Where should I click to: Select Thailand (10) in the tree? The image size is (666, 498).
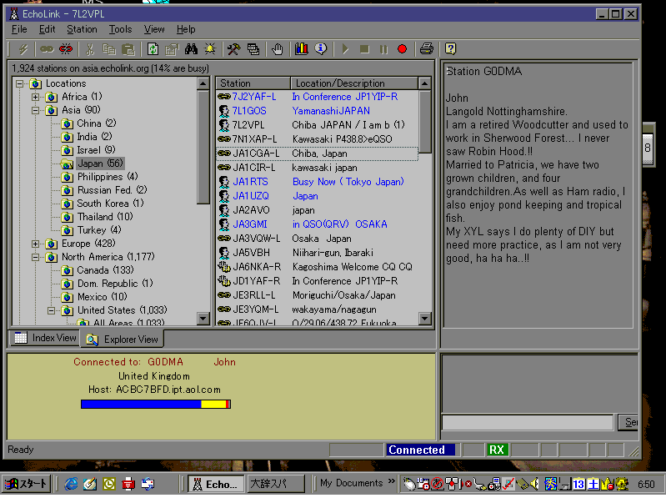coord(105,217)
